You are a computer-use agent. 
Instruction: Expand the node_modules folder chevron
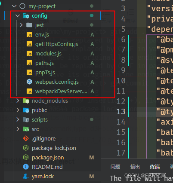click(18, 101)
